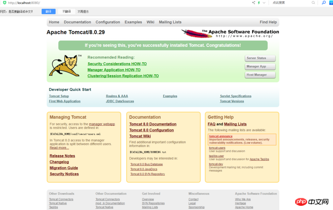Open the Overview link under Get Involved
The height and width of the screenshot is (210, 333).
click(148, 199)
